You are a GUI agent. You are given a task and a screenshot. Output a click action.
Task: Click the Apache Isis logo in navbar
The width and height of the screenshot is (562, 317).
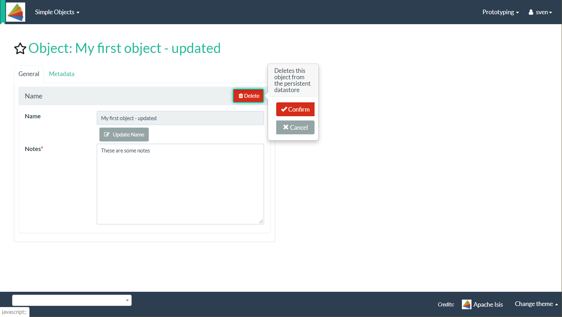[x=16, y=12]
